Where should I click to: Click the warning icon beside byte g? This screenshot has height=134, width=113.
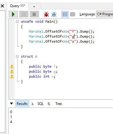12,71
